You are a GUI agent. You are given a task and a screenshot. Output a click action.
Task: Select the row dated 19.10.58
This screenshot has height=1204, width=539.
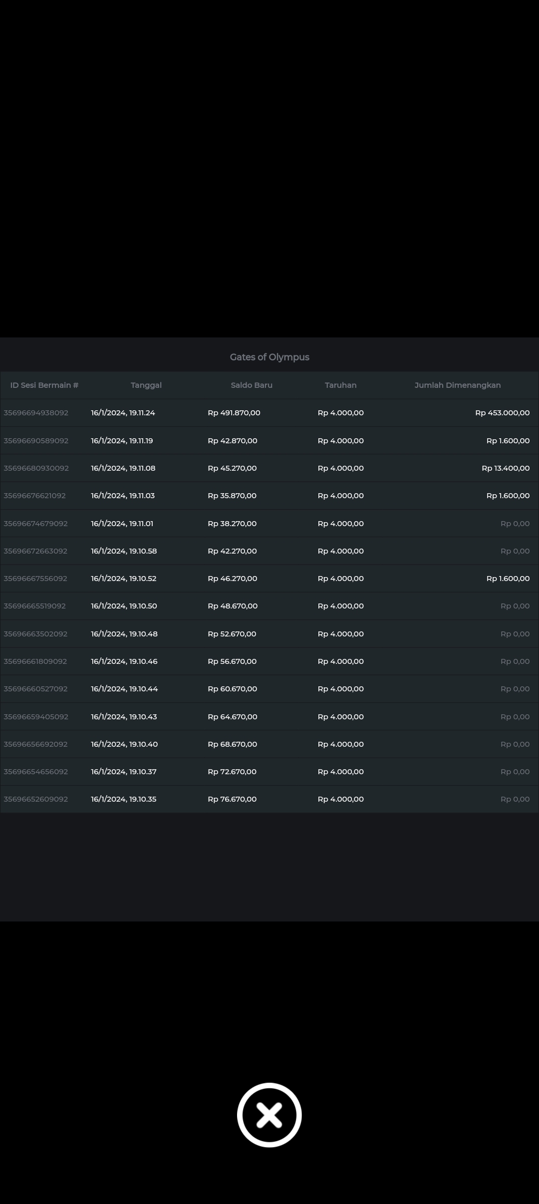124,551
